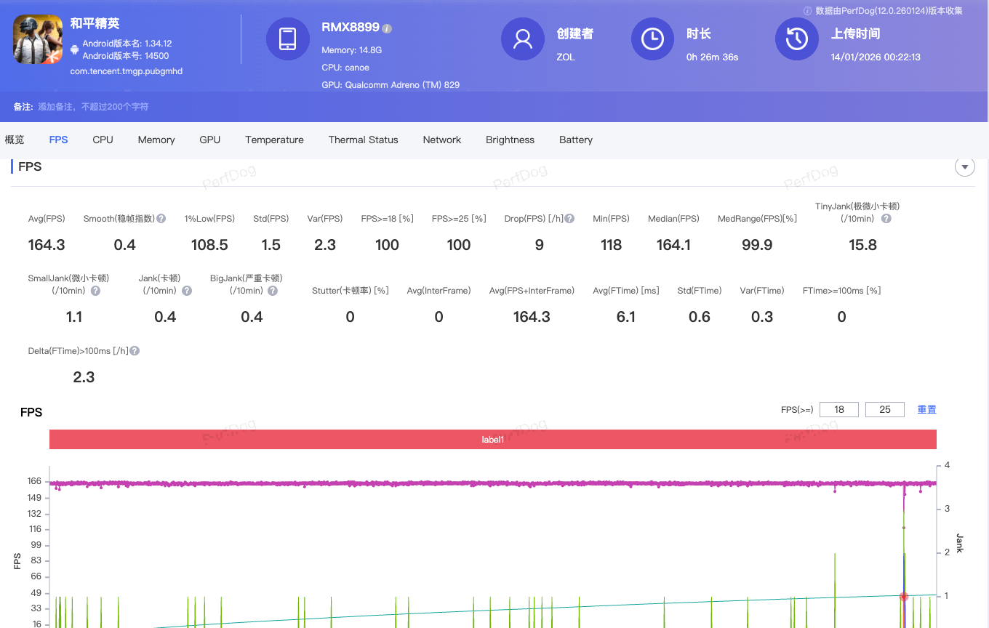Click the duration clock icon
Screen dimensions: 989x628
pos(652,39)
